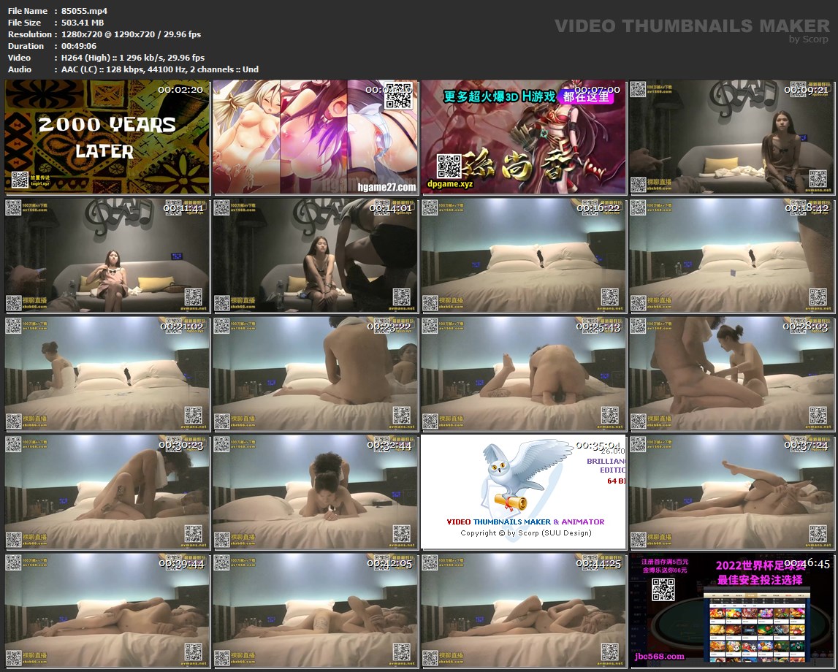838x672 pixels.
Task: Click the duration value 00:49:06
Action: [79, 46]
